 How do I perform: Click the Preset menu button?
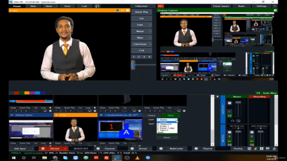[17, 6]
